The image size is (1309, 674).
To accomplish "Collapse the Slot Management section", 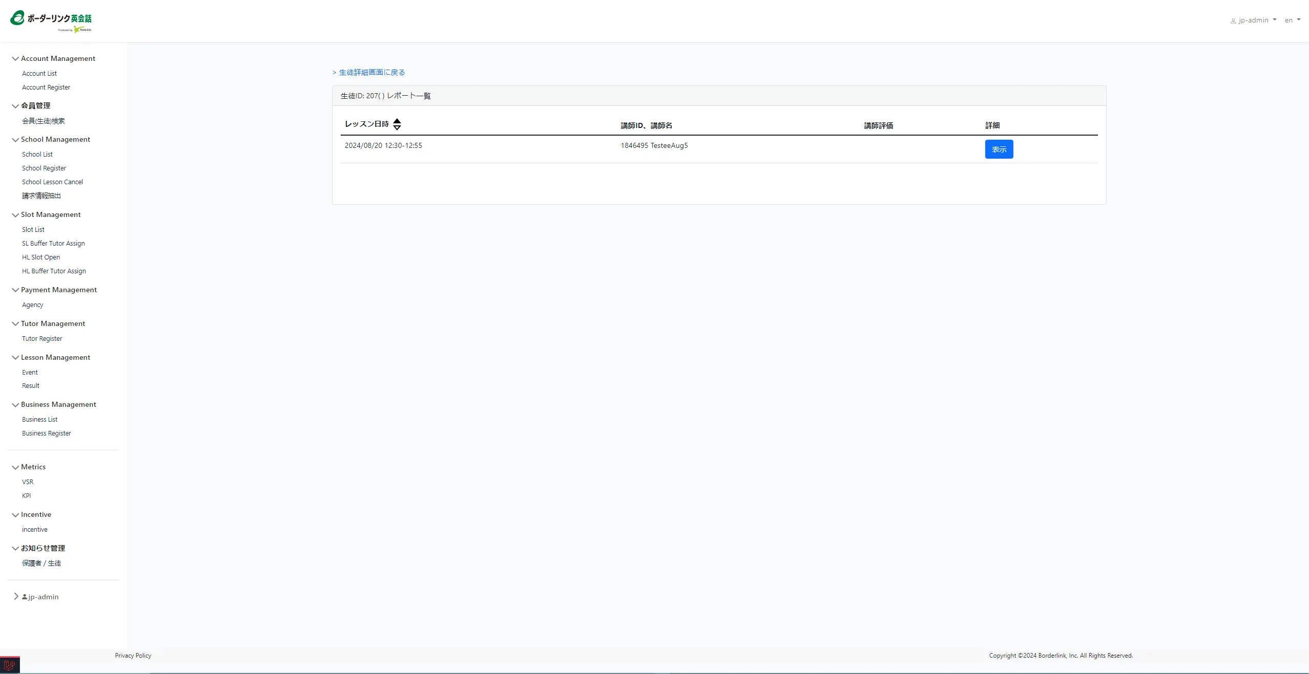I will tap(15, 215).
